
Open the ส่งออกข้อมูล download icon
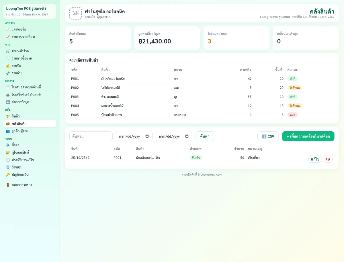[8, 102]
